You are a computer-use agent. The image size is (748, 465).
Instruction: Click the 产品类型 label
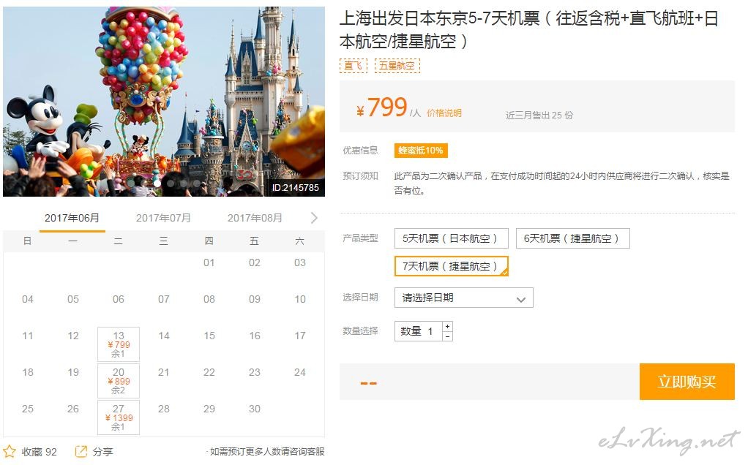point(360,238)
